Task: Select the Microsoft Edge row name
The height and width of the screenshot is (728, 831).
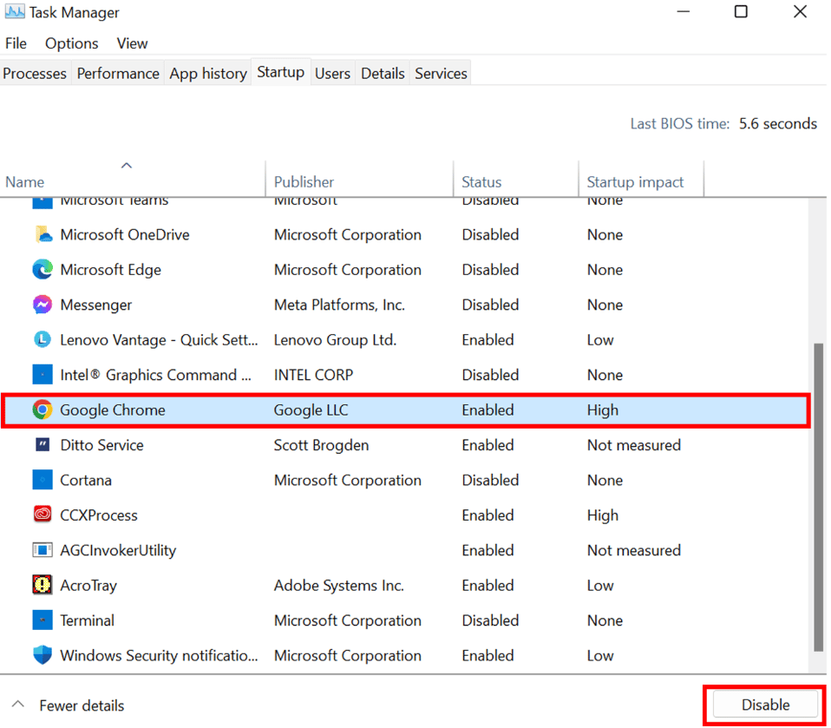Action: [x=111, y=269]
